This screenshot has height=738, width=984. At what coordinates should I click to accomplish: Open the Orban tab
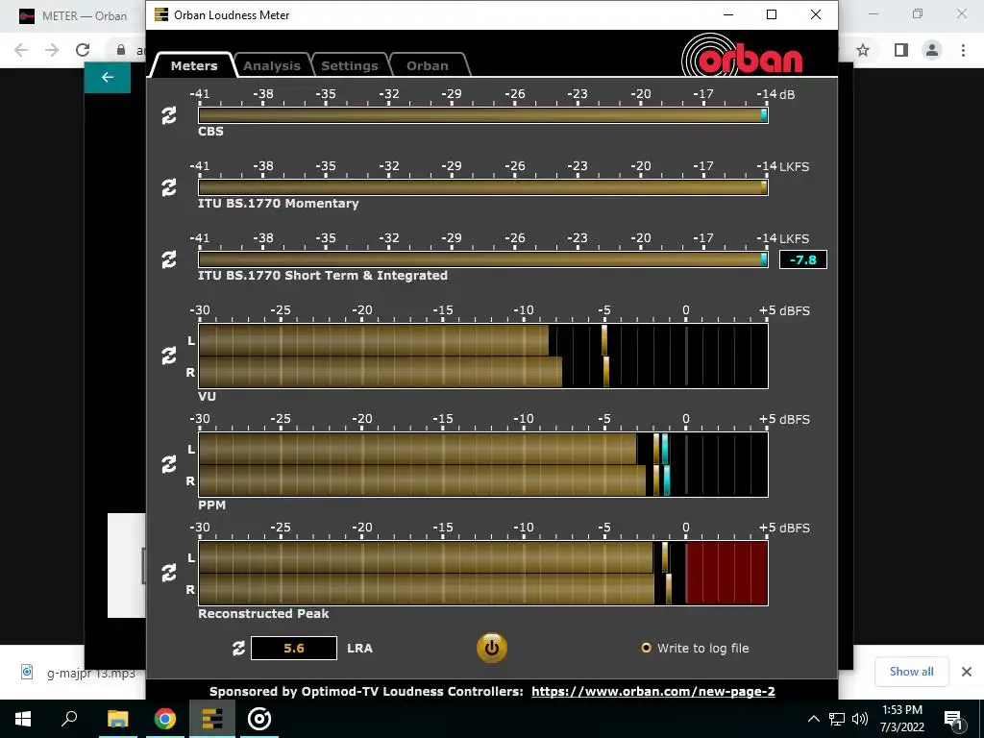coord(428,65)
